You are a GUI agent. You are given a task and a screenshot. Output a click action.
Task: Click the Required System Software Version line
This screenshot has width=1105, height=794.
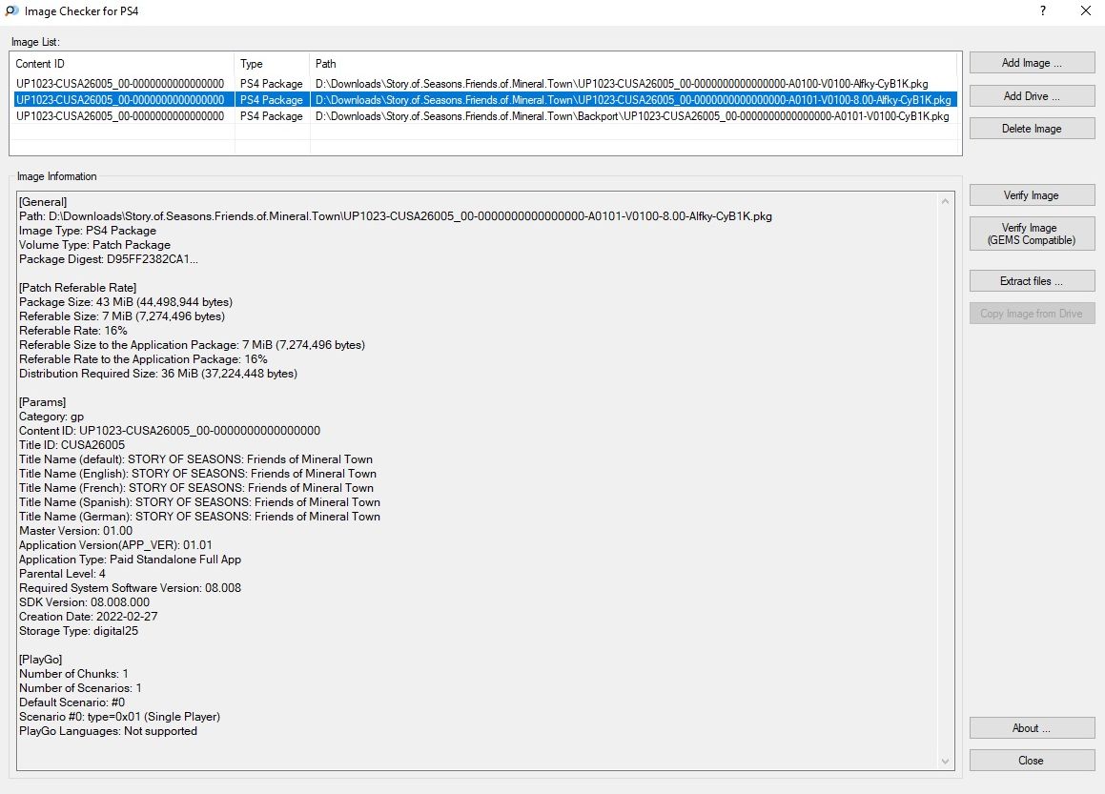[130, 587]
